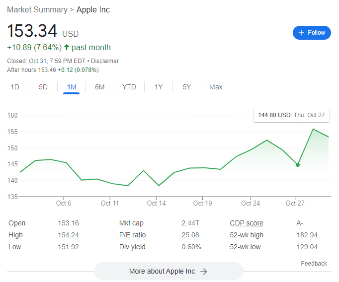The image size is (339, 282).
Task: Click the +10.89 (7.64%) change text
Action: click(x=34, y=47)
